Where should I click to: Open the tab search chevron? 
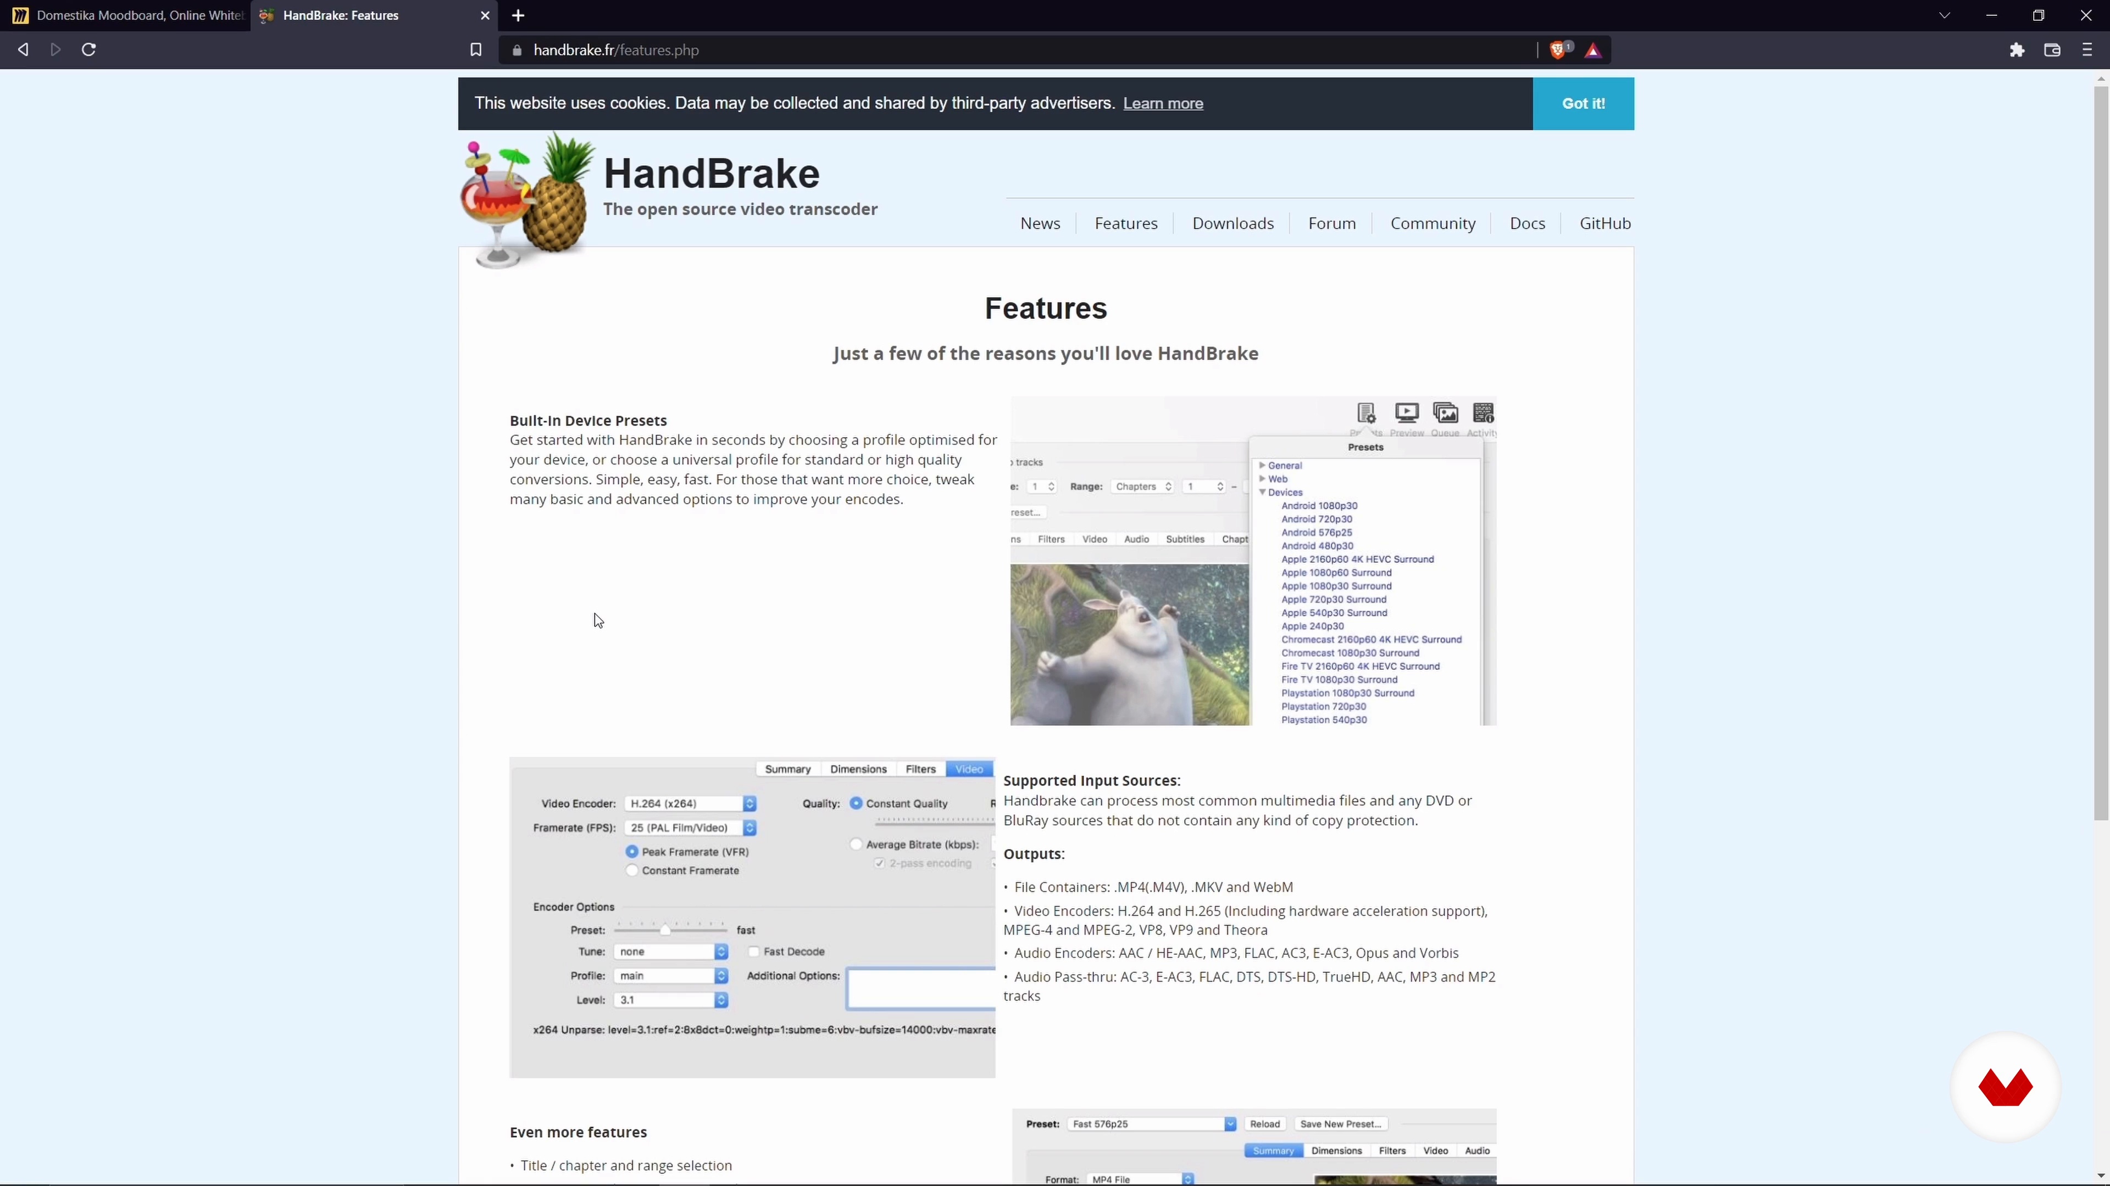click(1945, 15)
